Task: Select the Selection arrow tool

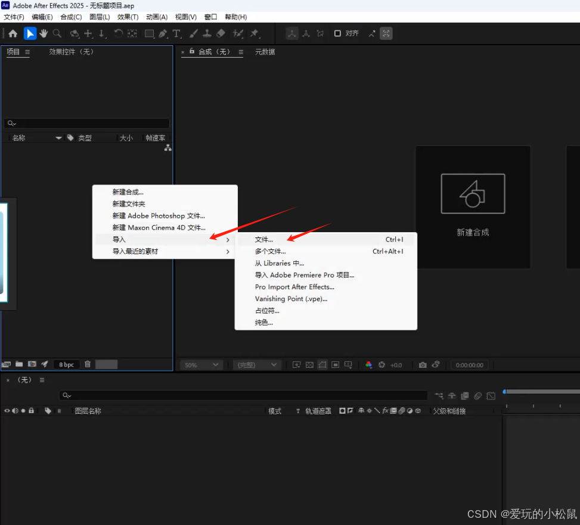Action: pyautogui.click(x=30, y=33)
